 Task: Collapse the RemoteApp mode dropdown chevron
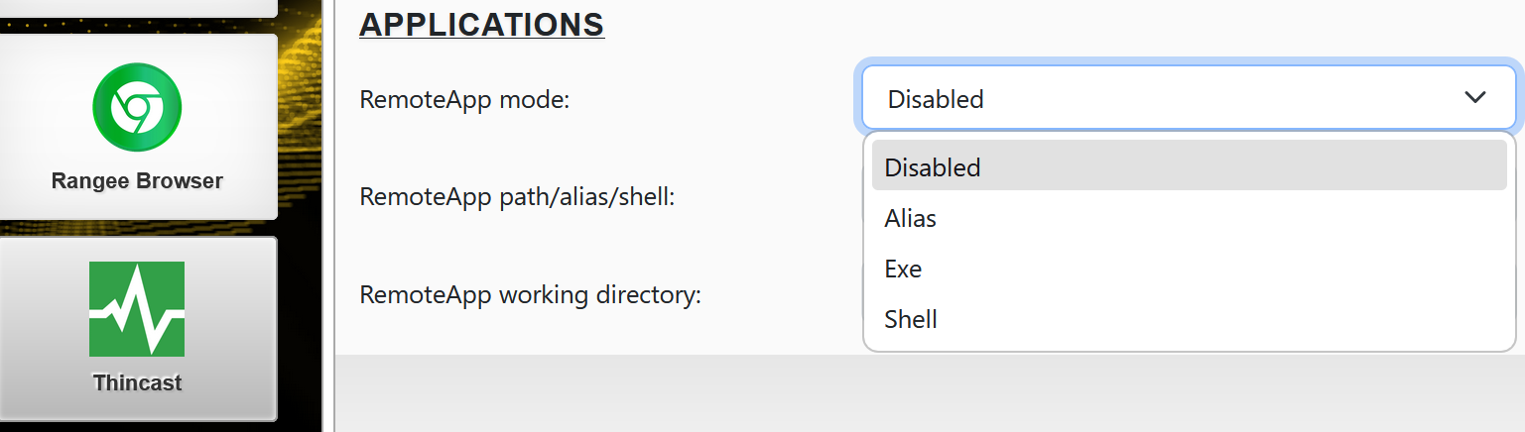click(1474, 97)
